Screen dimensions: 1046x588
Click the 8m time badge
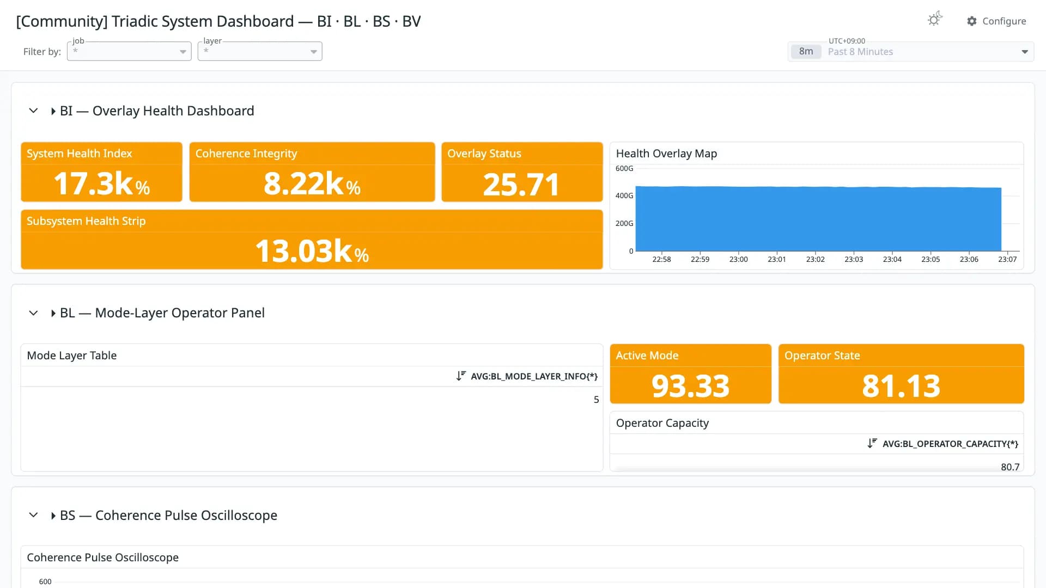click(x=806, y=52)
